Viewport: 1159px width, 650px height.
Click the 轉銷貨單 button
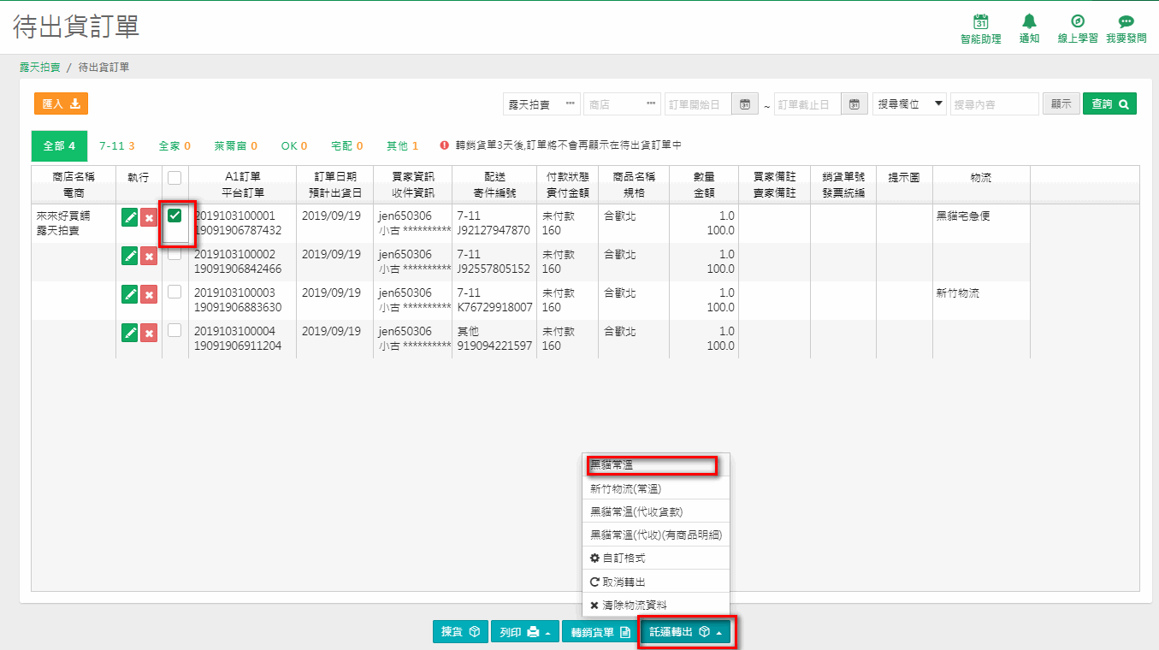599,632
